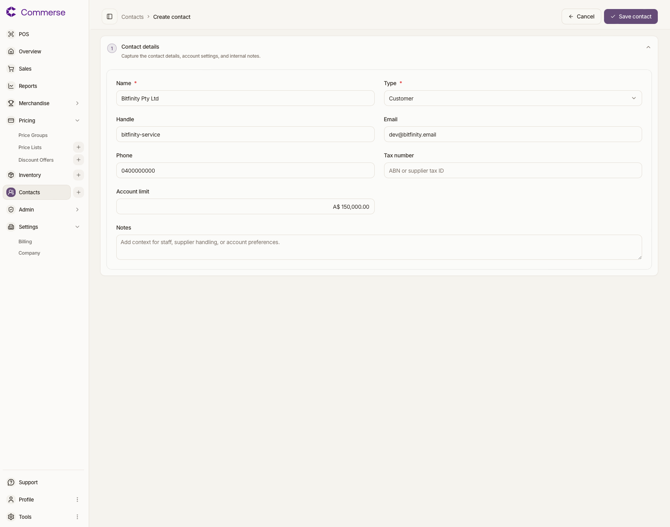Open Price Lists menu item
The image size is (670, 527).
point(30,148)
